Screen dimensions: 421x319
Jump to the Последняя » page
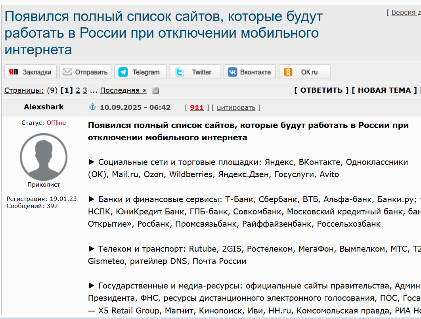[123, 90]
